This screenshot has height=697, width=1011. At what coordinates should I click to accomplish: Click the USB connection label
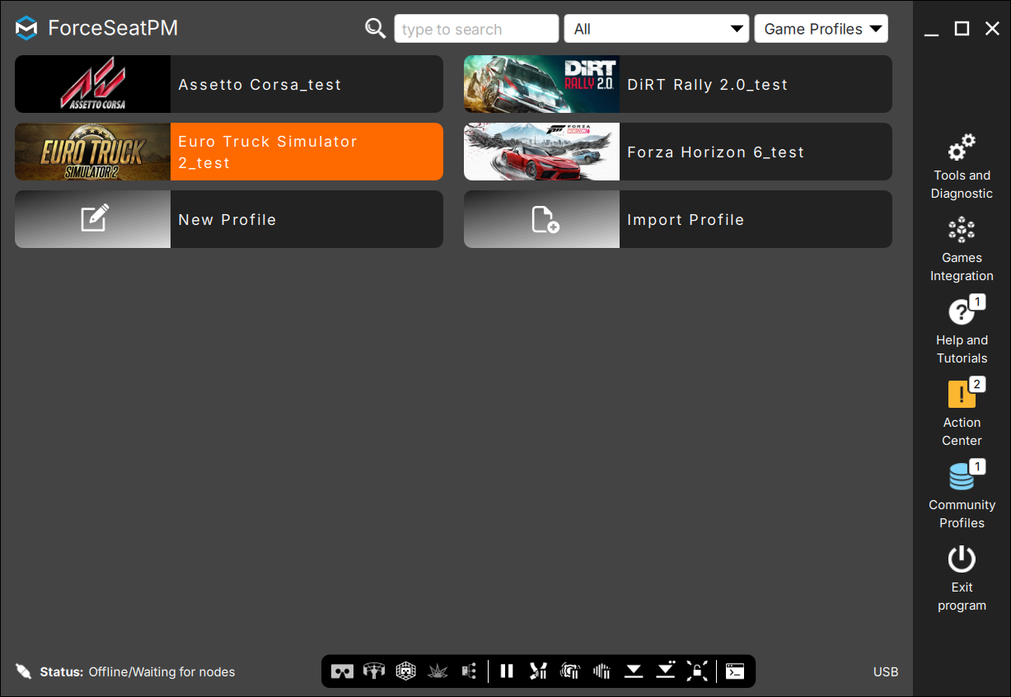tap(886, 672)
